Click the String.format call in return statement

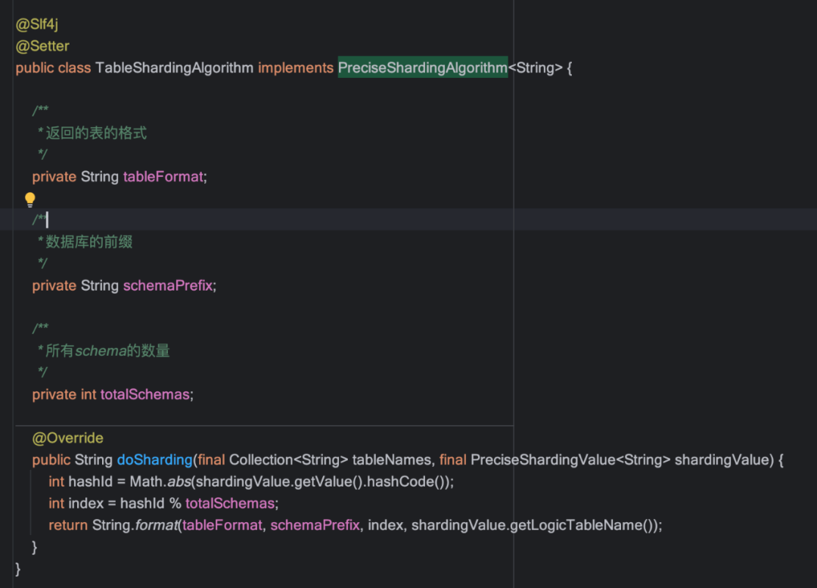pyautogui.click(x=135, y=525)
